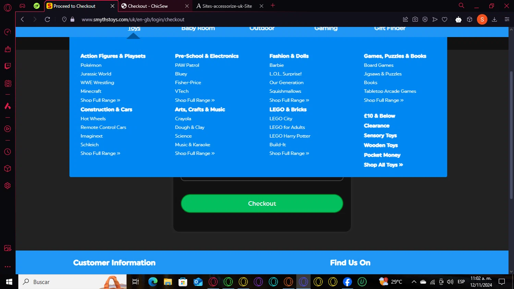Screen dimensions: 514x289
Task: Open the Gaming navigation menu
Action: click(x=326, y=28)
